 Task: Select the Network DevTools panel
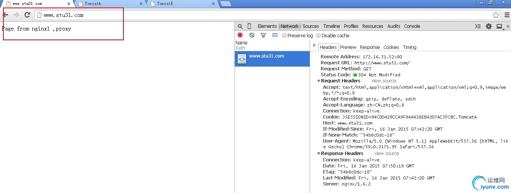point(289,26)
